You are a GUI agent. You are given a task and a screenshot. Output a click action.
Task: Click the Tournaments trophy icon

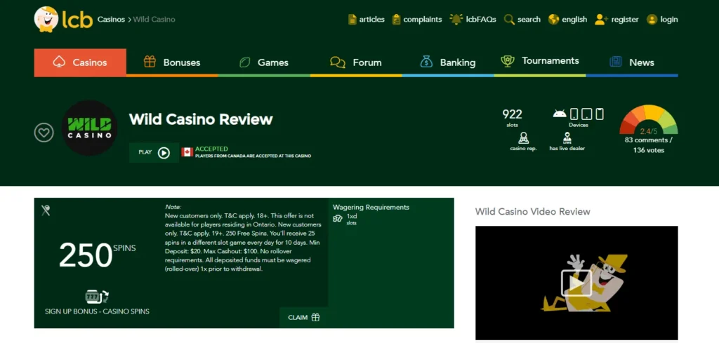507,61
